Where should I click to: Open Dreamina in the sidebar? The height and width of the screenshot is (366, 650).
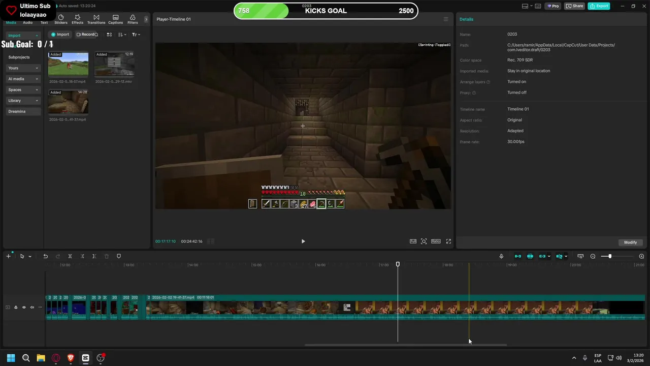coord(23,111)
